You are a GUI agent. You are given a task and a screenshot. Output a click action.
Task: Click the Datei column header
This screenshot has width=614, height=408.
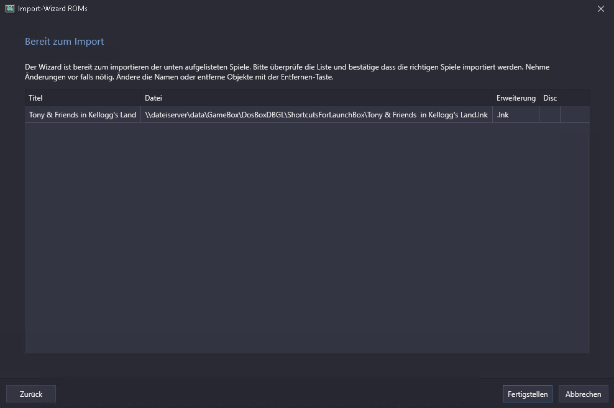[x=316, y=98]
